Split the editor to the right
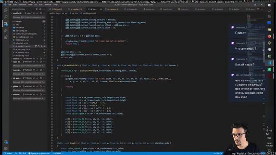Image resolution: width=276 pixels, height=155 pixels. 258,9
